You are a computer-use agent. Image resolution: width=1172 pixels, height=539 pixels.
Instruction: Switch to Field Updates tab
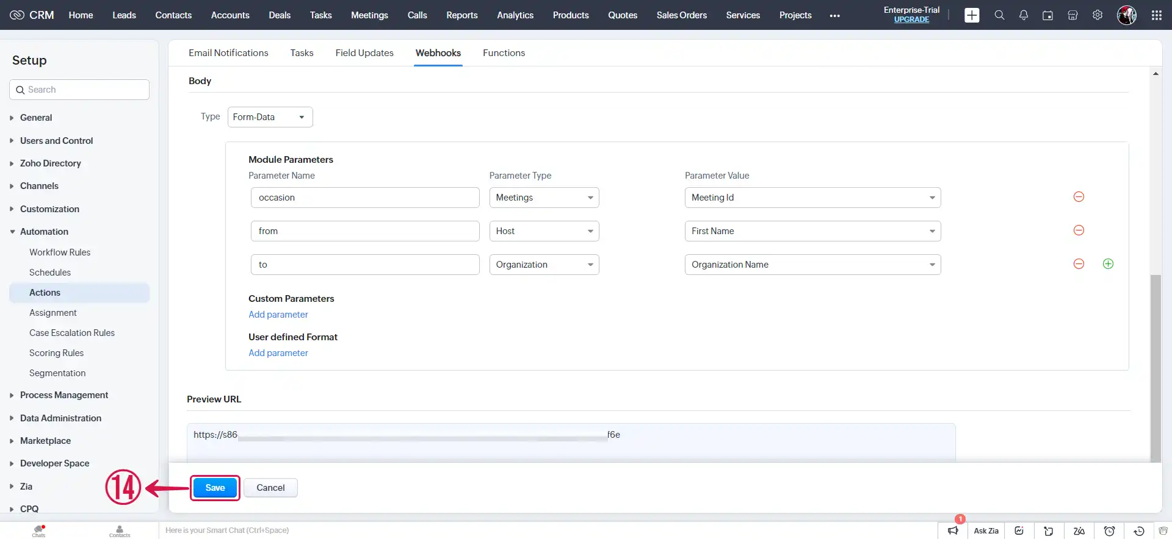coord(364,53)
